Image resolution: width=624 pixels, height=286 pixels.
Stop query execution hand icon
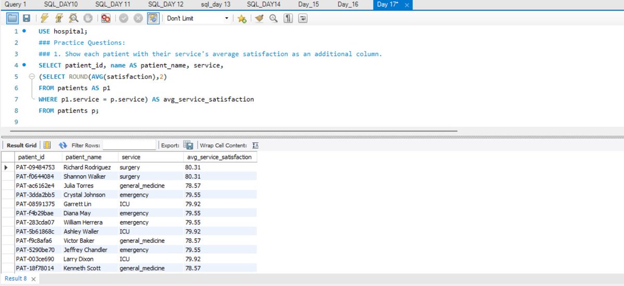[x=88, y=18]
